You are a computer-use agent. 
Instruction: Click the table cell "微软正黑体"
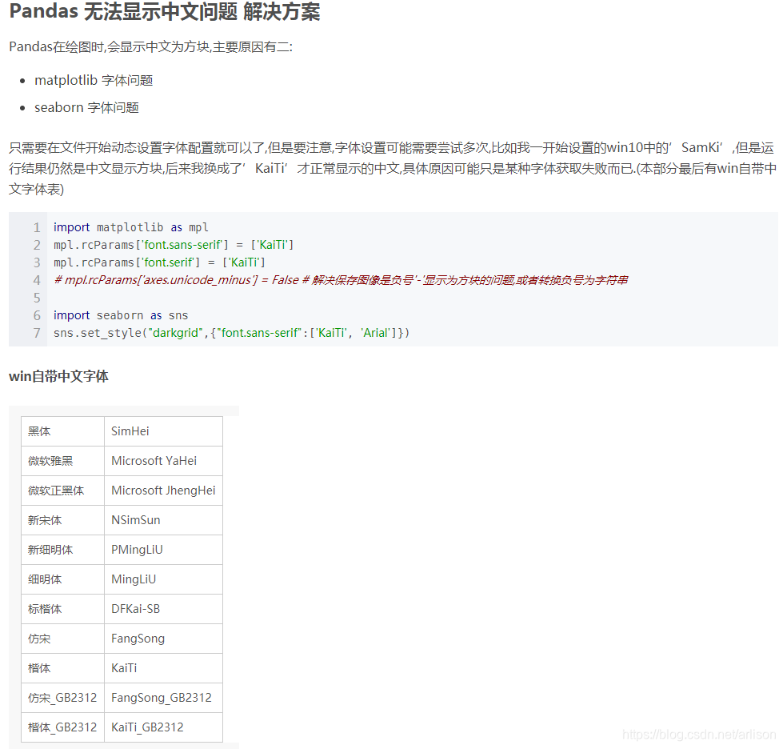click(62, 491)
